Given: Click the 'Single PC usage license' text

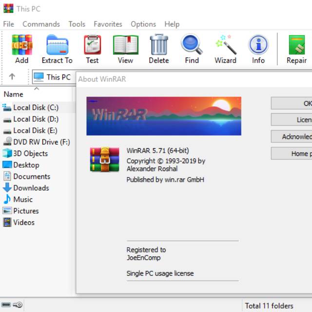Looking at the screenshot, I should click(x=160, y=273).
